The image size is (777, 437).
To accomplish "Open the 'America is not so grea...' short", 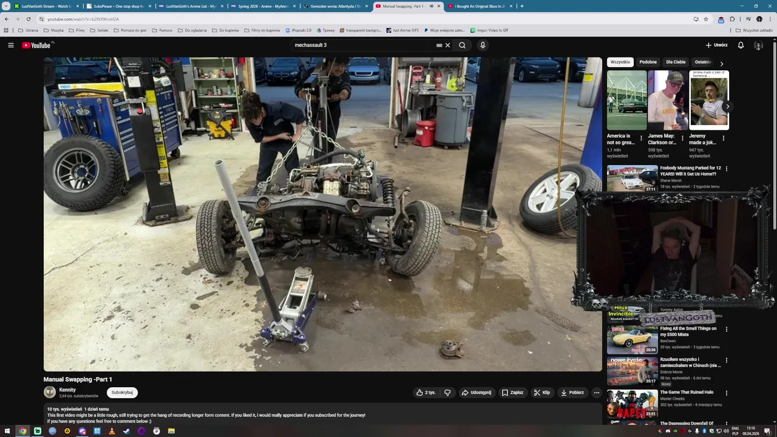I will point(627,100).
